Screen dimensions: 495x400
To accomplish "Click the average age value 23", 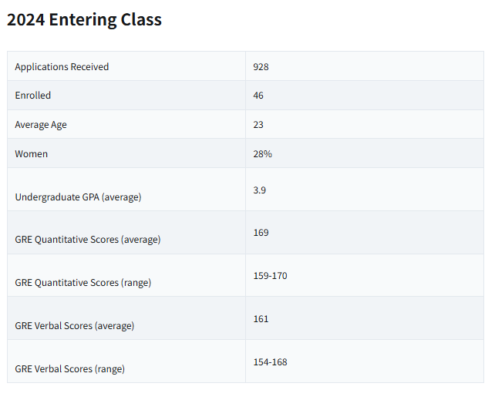I will point(258,125).
